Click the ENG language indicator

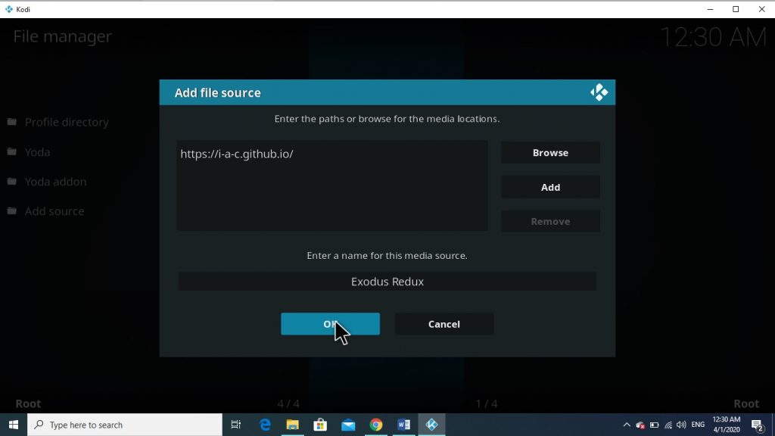tap(698, 425)
